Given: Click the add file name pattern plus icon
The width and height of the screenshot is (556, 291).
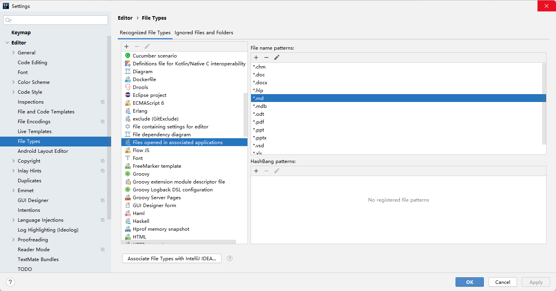Looking at the screenshot, I should tap(256, 57).
